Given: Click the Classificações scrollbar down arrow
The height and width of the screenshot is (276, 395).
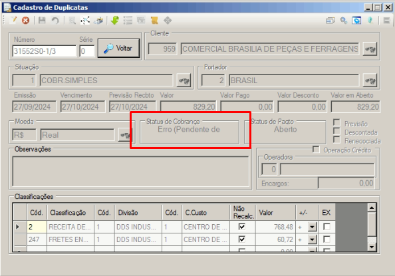Looking at the screenshot, I should pos(372,247).
